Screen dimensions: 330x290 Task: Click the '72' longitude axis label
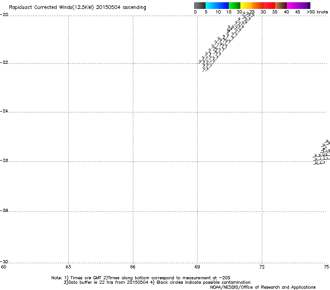coord(262,267)
